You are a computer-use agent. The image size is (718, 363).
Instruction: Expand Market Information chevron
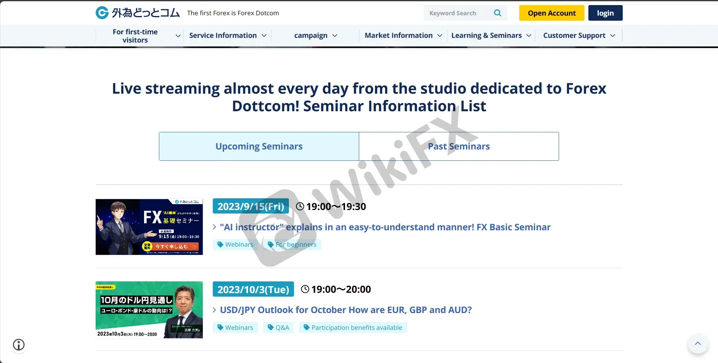(440, 36)
